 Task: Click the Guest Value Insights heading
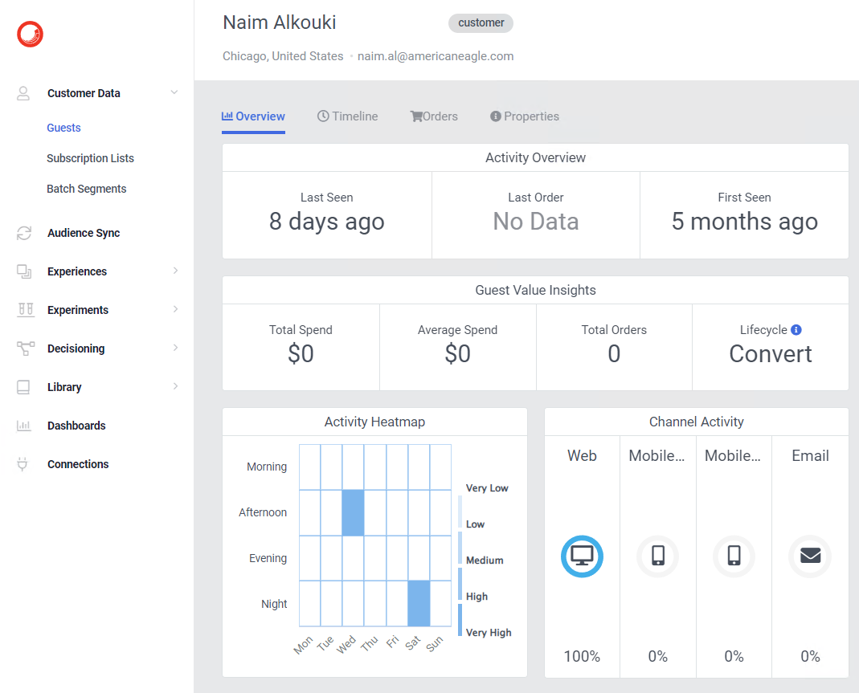click(x=535, y=290)
